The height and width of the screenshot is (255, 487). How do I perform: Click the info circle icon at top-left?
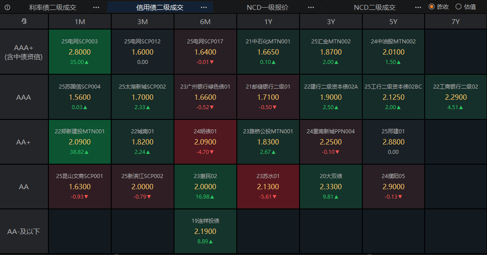coord(8,8)
